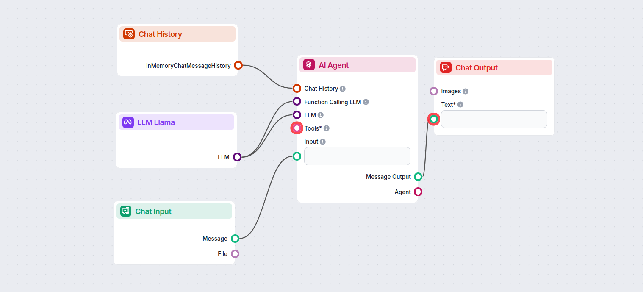Click the Input text field in AI Agent
Screen dimensions: 643x292
357,156
